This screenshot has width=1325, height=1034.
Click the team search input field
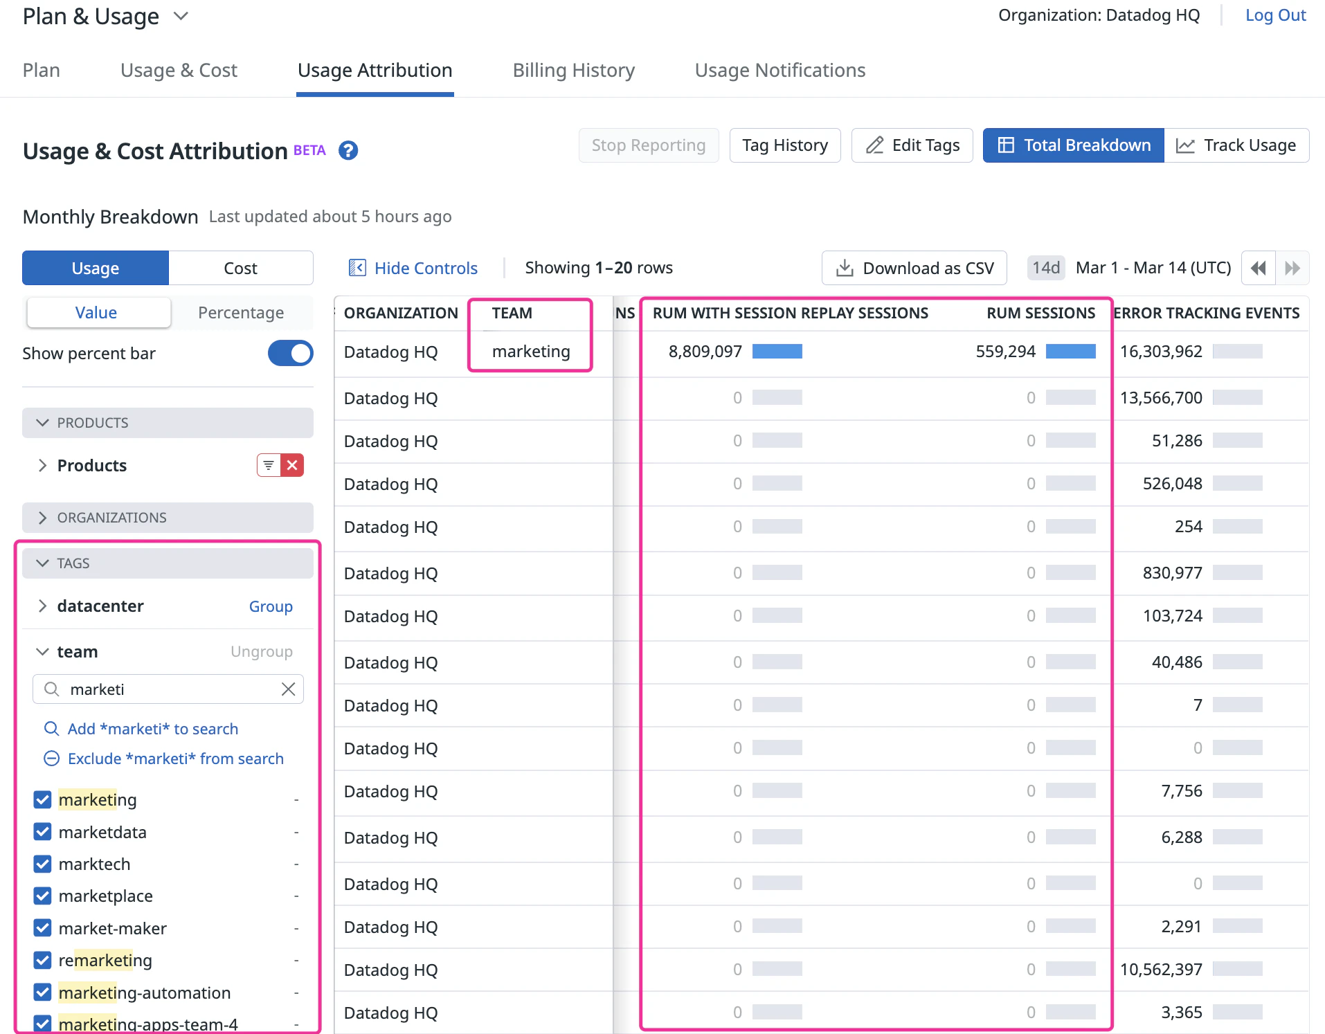[x=166, y=689]
